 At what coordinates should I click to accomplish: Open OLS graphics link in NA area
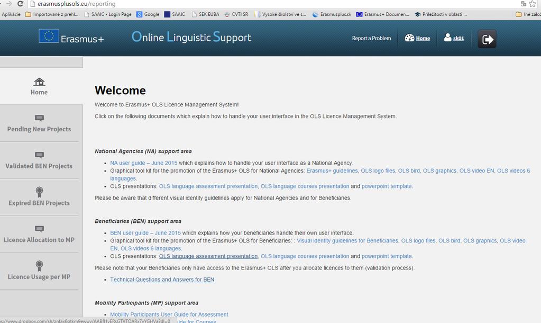pyautogui.click(x=439, y=171)
